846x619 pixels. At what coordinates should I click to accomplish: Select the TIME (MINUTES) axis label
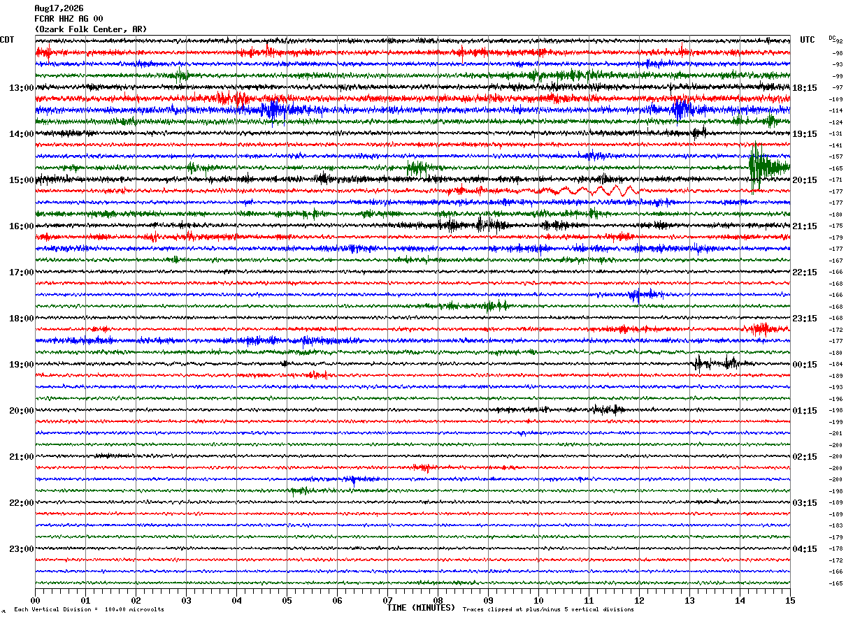pyautogui.click(x=421, y=608)
